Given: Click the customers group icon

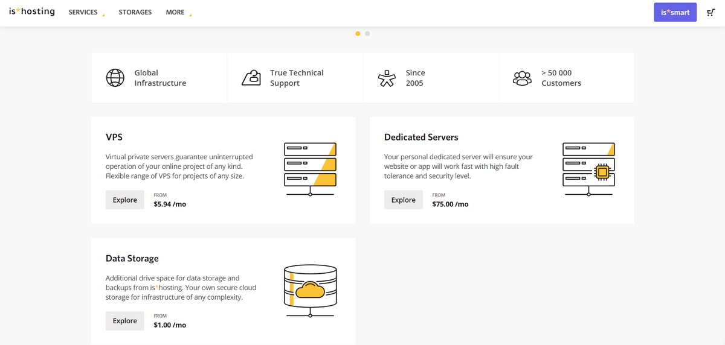Looking at the screenshot, I should 522,78.
